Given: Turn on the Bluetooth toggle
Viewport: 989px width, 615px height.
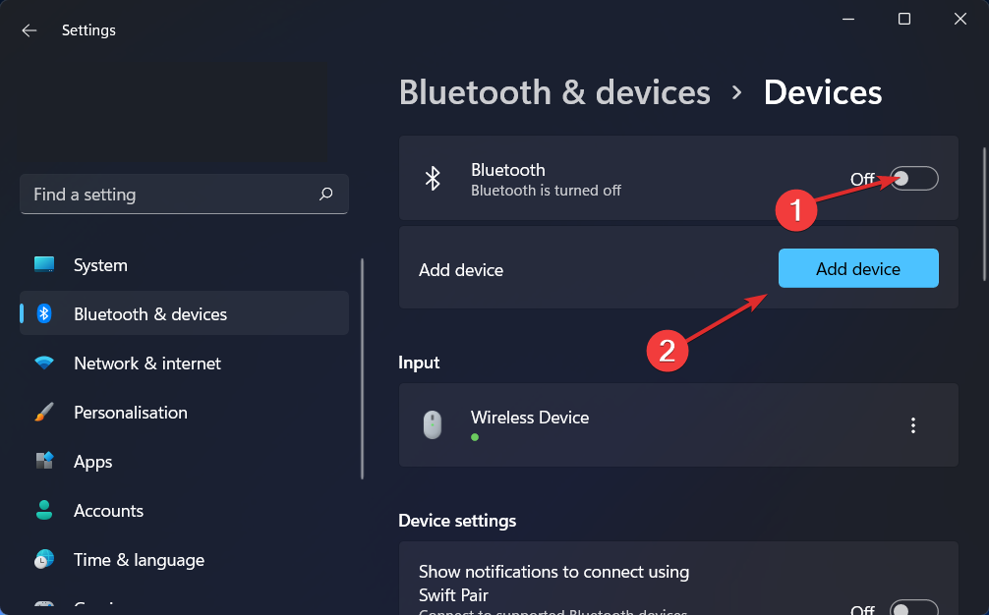Looking at the screenshot, I should (912, 178).
